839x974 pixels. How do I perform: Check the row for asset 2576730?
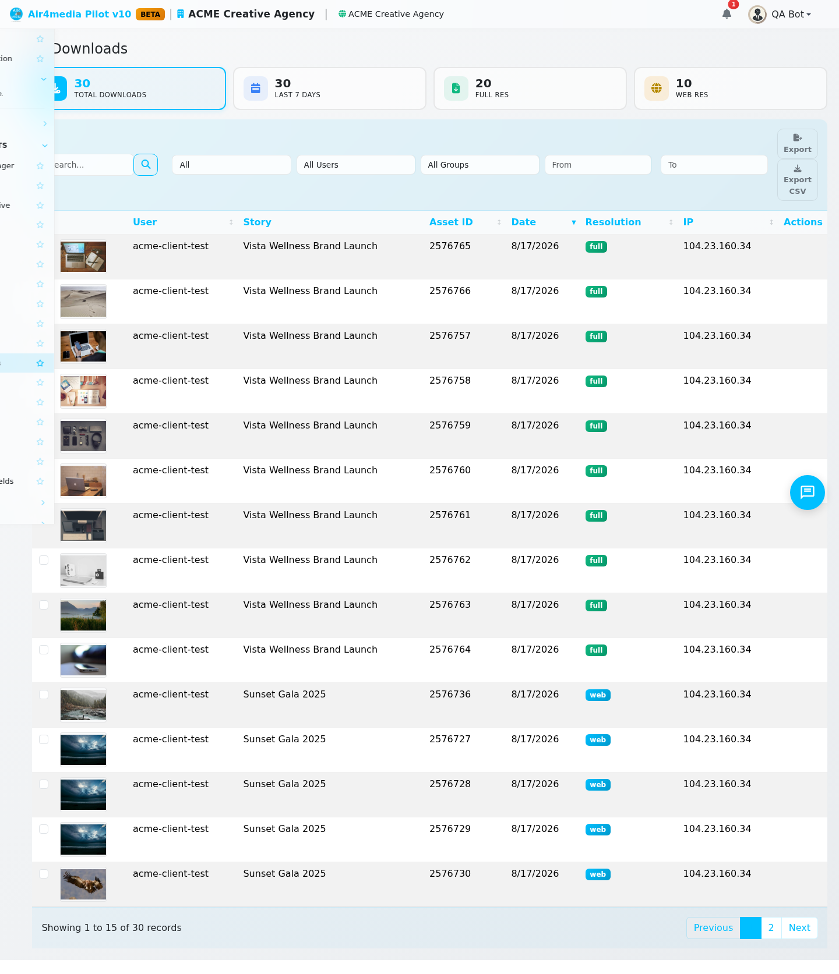tap(44, 874)
